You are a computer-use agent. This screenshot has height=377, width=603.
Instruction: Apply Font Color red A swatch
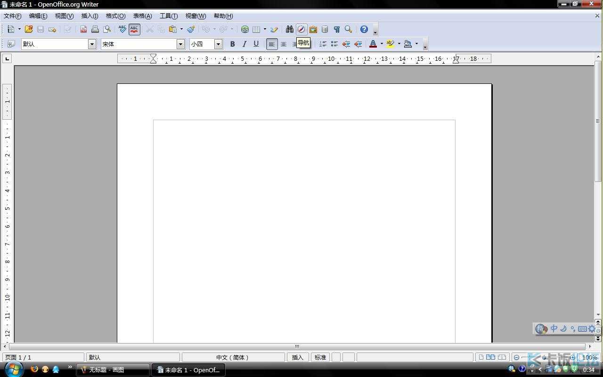(373, 44)
